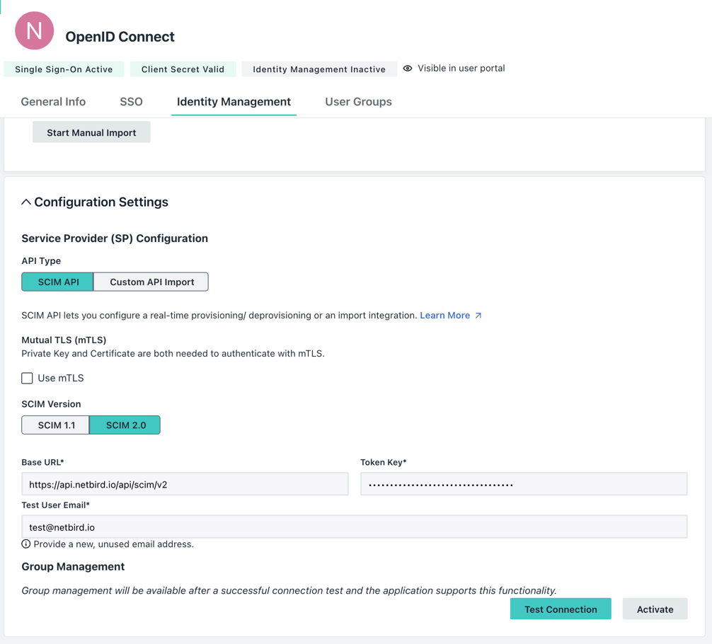
Task: Click the Activate button
Action: point(655,609)
